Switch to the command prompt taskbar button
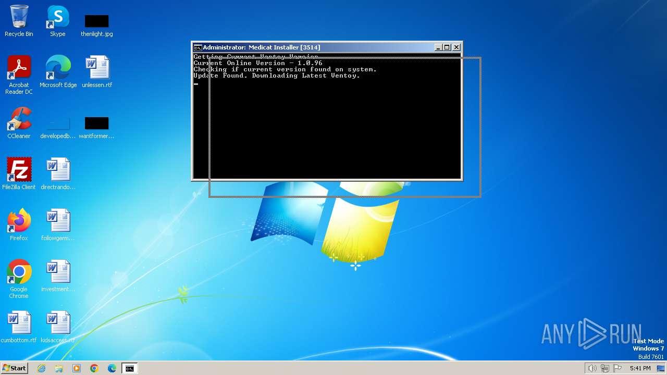Viewport: 667px width, 375px height. point(130,368)
